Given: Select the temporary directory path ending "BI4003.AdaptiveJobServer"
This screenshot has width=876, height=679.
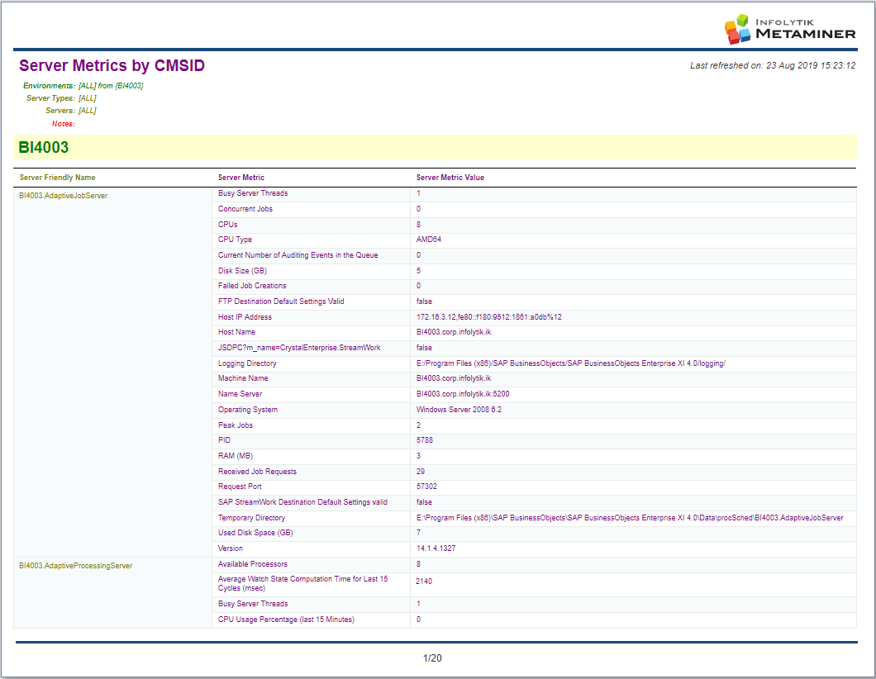Looking at the screenshot, I should click(x=630, y=518).
